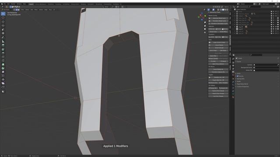Select the Annotate pencil tool

tap(3, 38)
